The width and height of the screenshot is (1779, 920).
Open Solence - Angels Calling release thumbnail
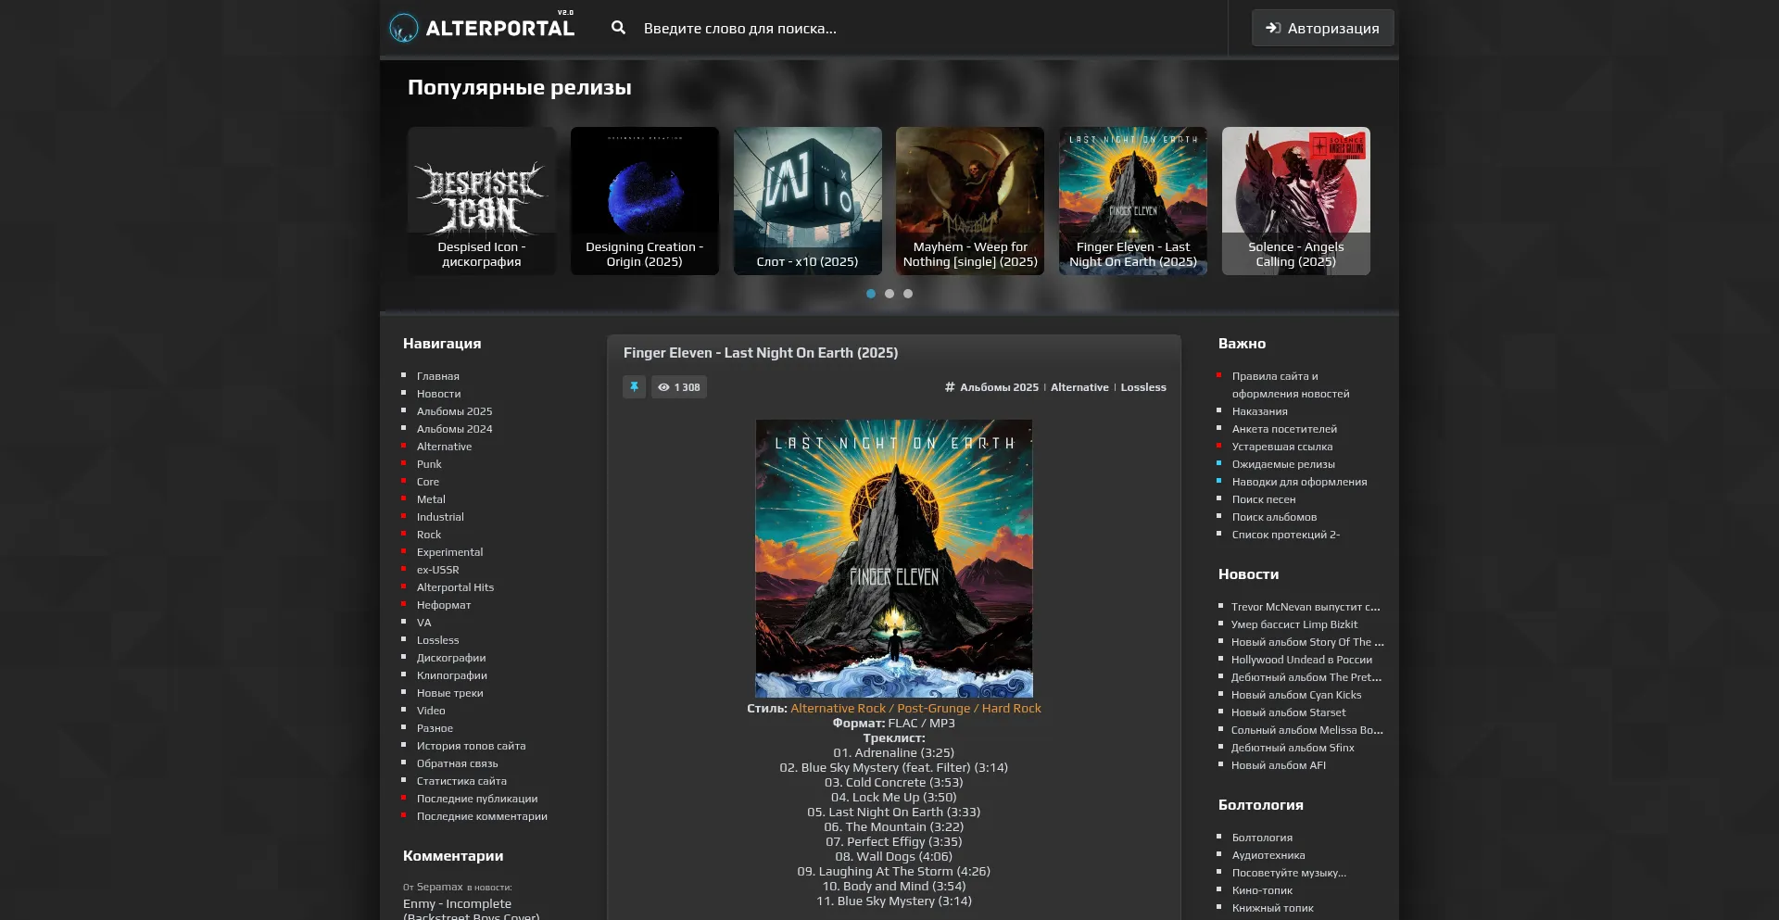(1295, 200)
